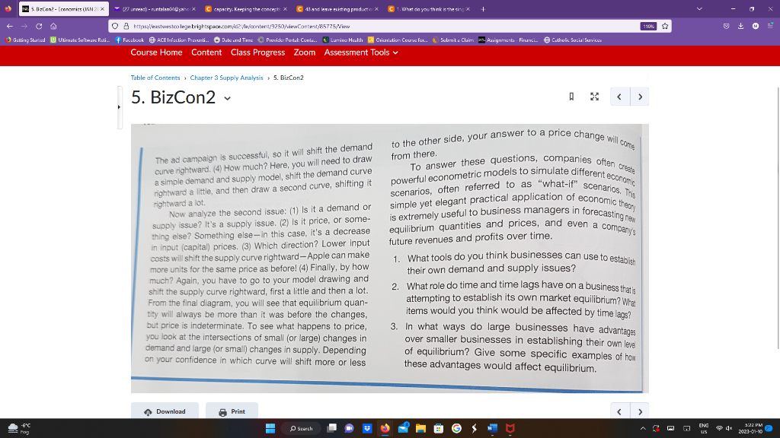Click the URL address field
This screenshot has height=438, width=780.
(383, 26)
